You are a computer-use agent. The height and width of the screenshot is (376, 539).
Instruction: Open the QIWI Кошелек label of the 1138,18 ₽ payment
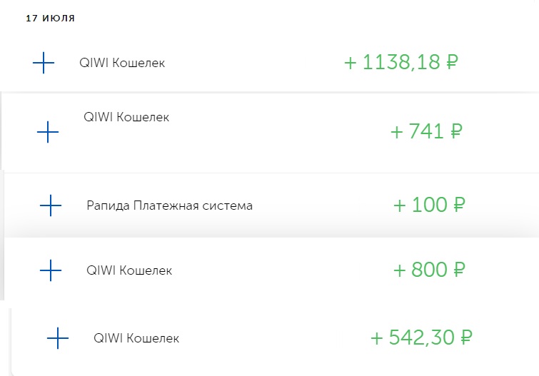122,63
